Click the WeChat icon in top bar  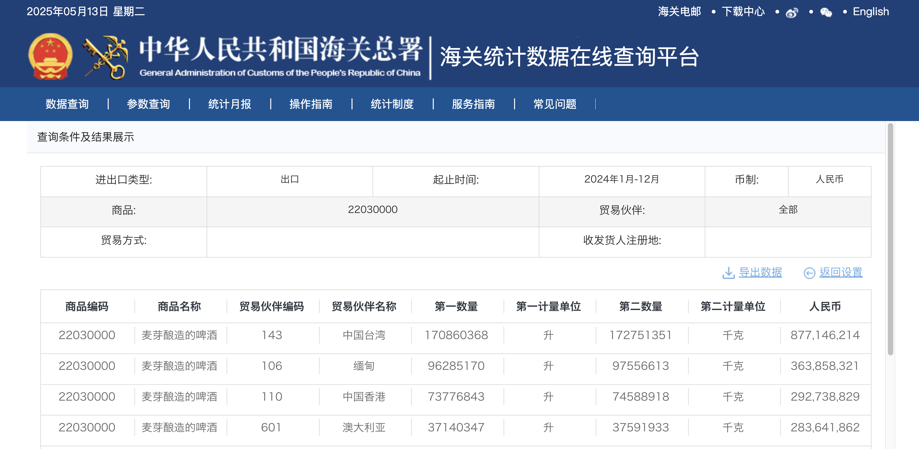click(x=826, y=13)
